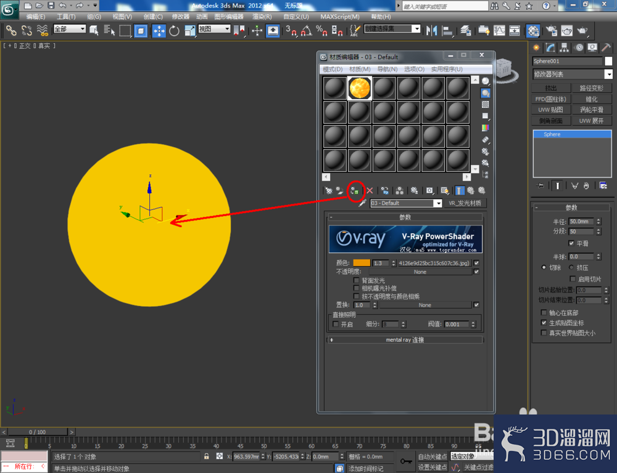Open the 实用程序(U) menu in Material Editor

click(x=447, y=69)
